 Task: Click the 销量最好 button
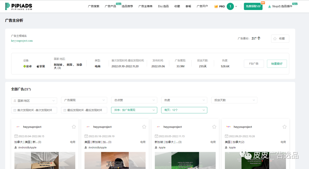pos(277,63)
